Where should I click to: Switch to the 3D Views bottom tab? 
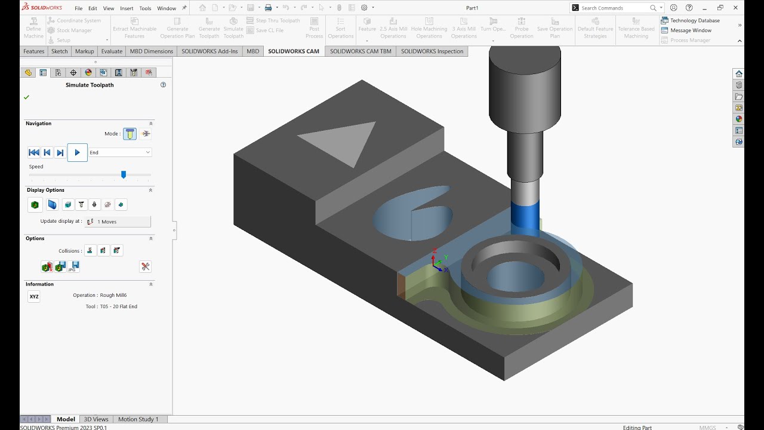[96, 419]
